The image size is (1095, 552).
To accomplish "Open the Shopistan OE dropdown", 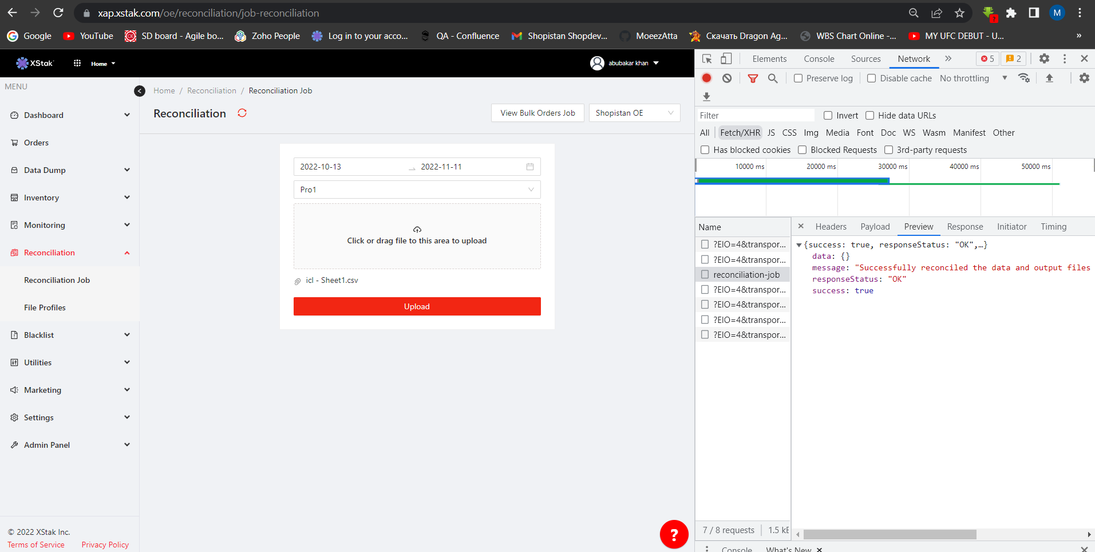I will pyautogui.click(x=634, y=113).
